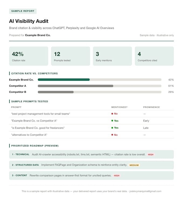Click the Prioritized Roadmap (Preview) heading
Image resolution: width=183 pixels, height=198 pixels.
35,146
